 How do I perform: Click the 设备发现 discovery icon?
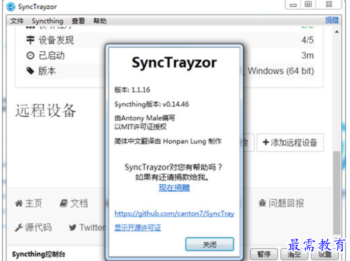click(30, 40)
